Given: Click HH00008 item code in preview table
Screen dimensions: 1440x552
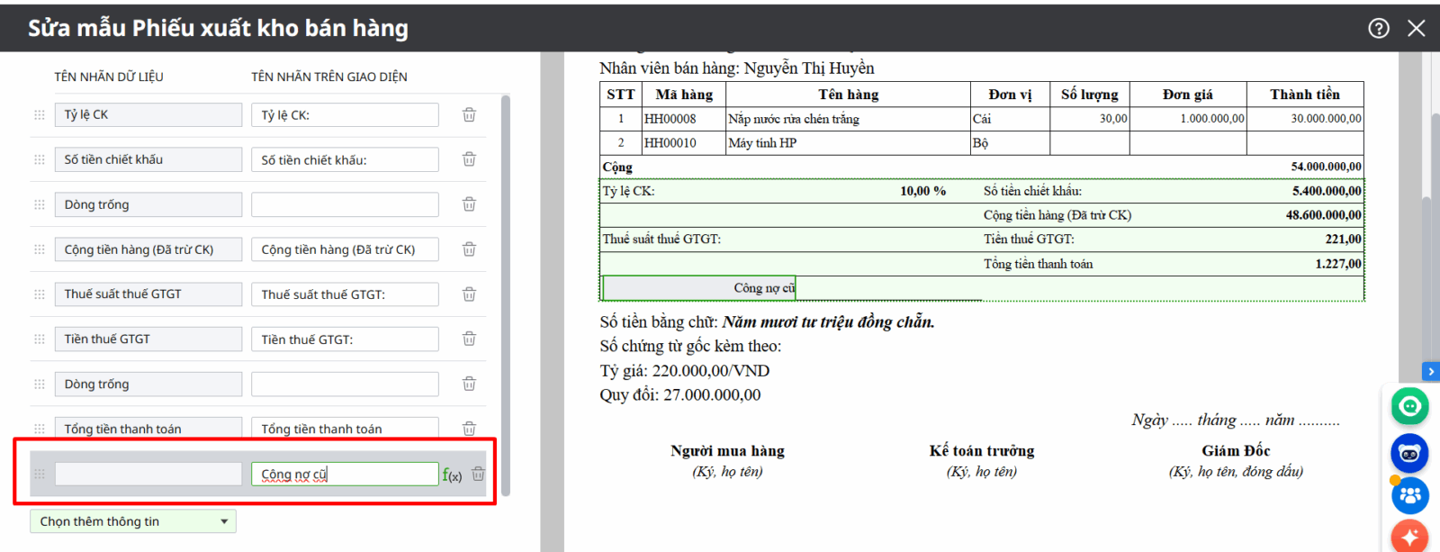Looking at the screenshot, I should tap(670, 119).
